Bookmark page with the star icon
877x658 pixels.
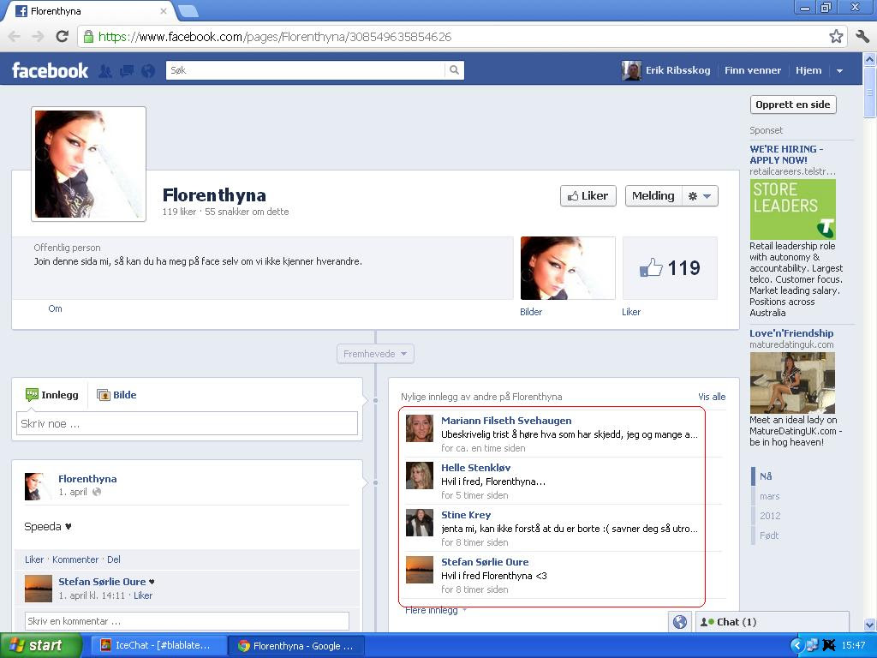(x=836, y=37)
